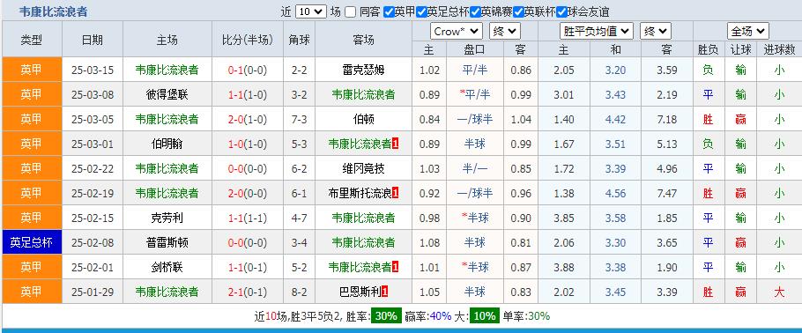
Task: Open home team 剑桥联
Action: point(167,267)
